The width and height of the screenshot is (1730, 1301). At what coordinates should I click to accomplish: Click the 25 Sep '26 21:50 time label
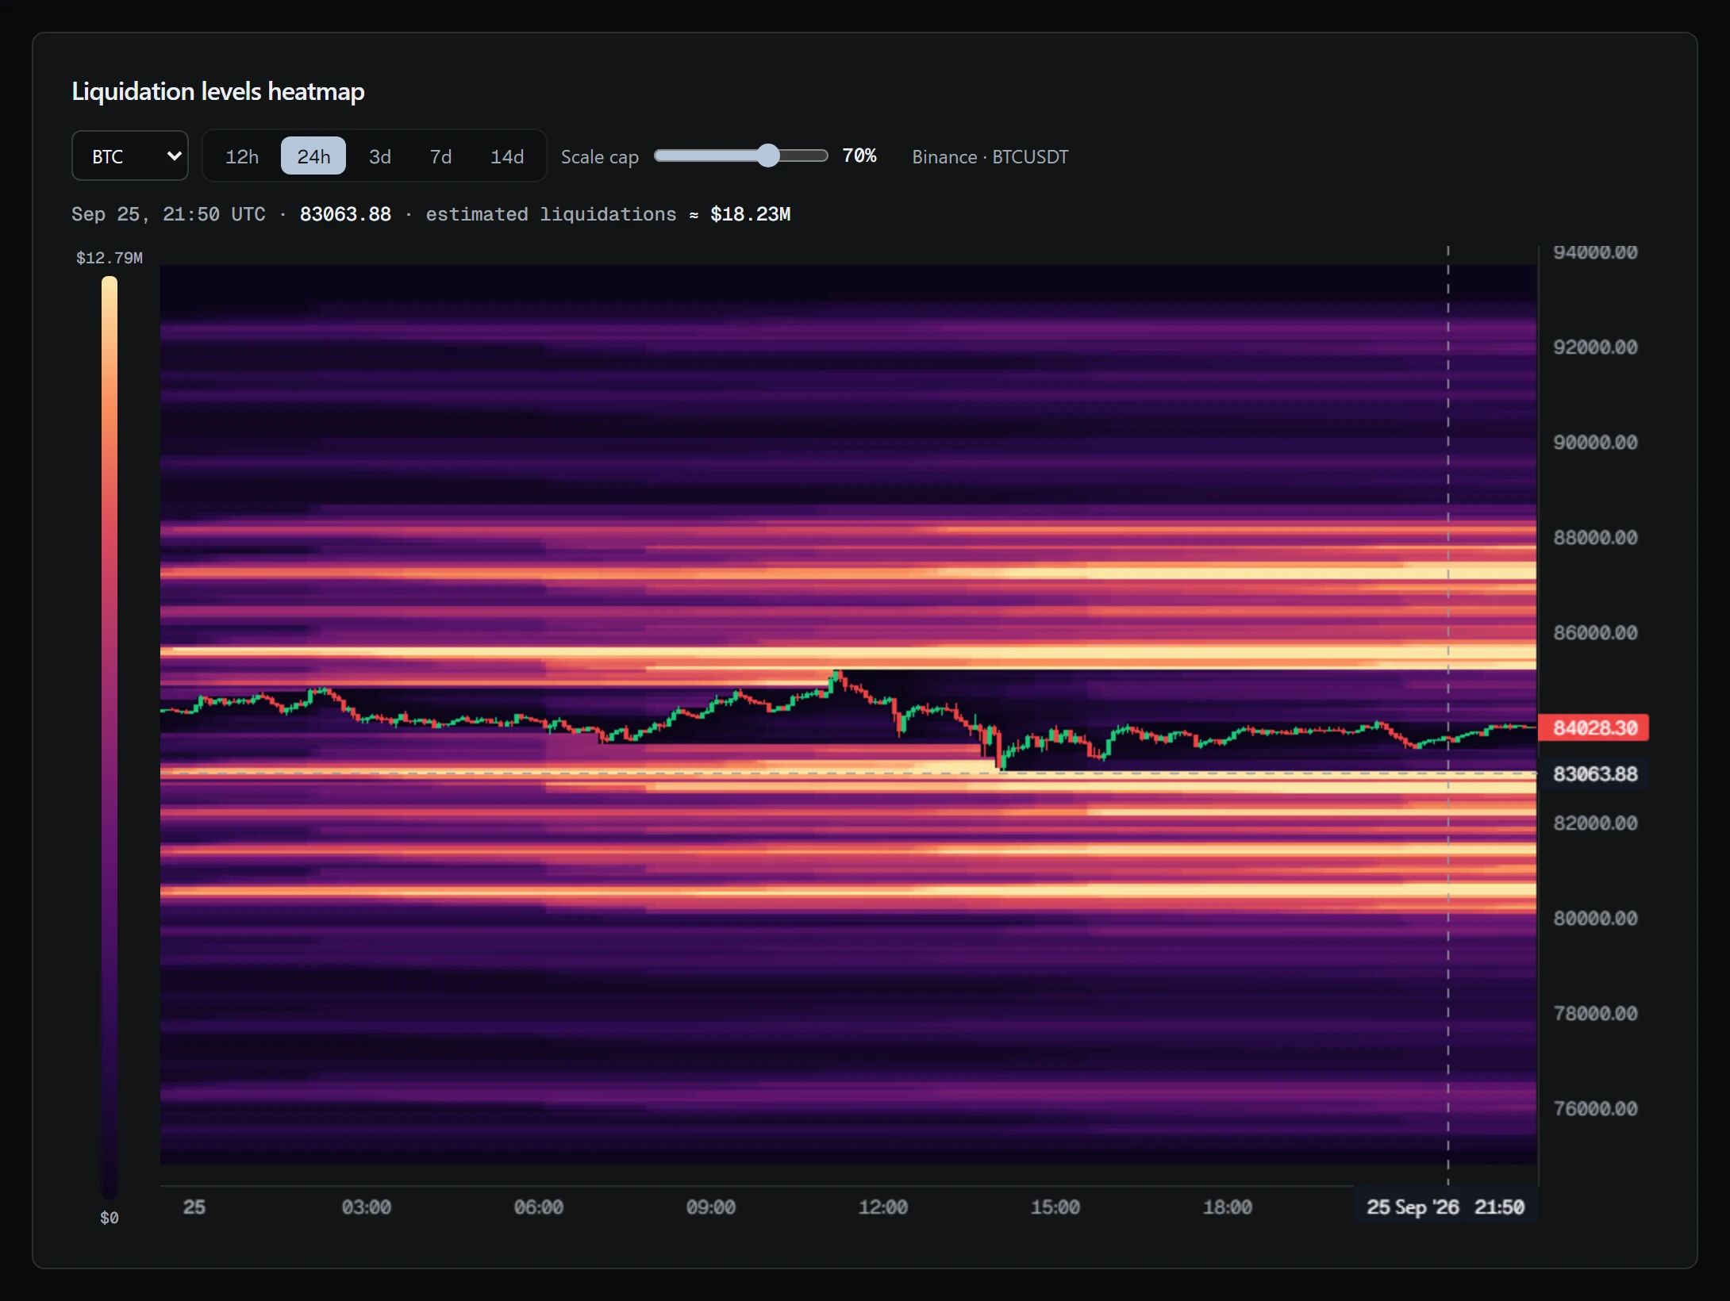tap(1445, 1207)
